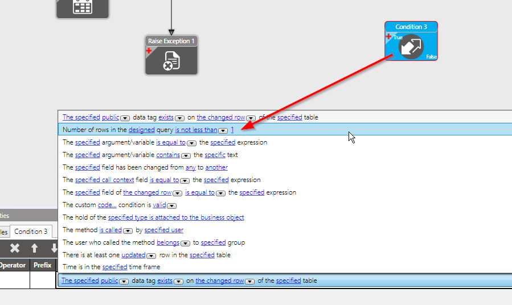Viewport: 512px width, 305px height.
Task: Click the 'any' link
Action: pos(191,167)
